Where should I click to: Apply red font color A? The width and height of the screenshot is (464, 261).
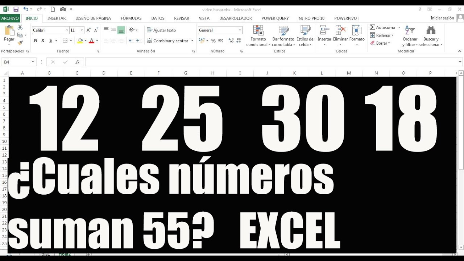tap(91, 41)
